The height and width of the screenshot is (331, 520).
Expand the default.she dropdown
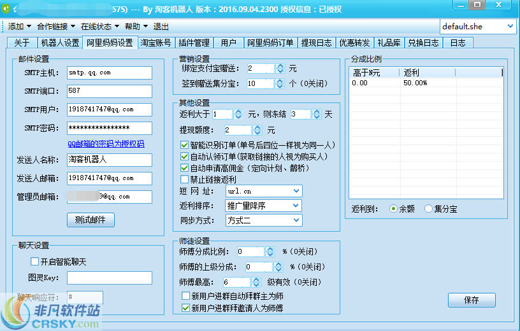tap(510, 26)
